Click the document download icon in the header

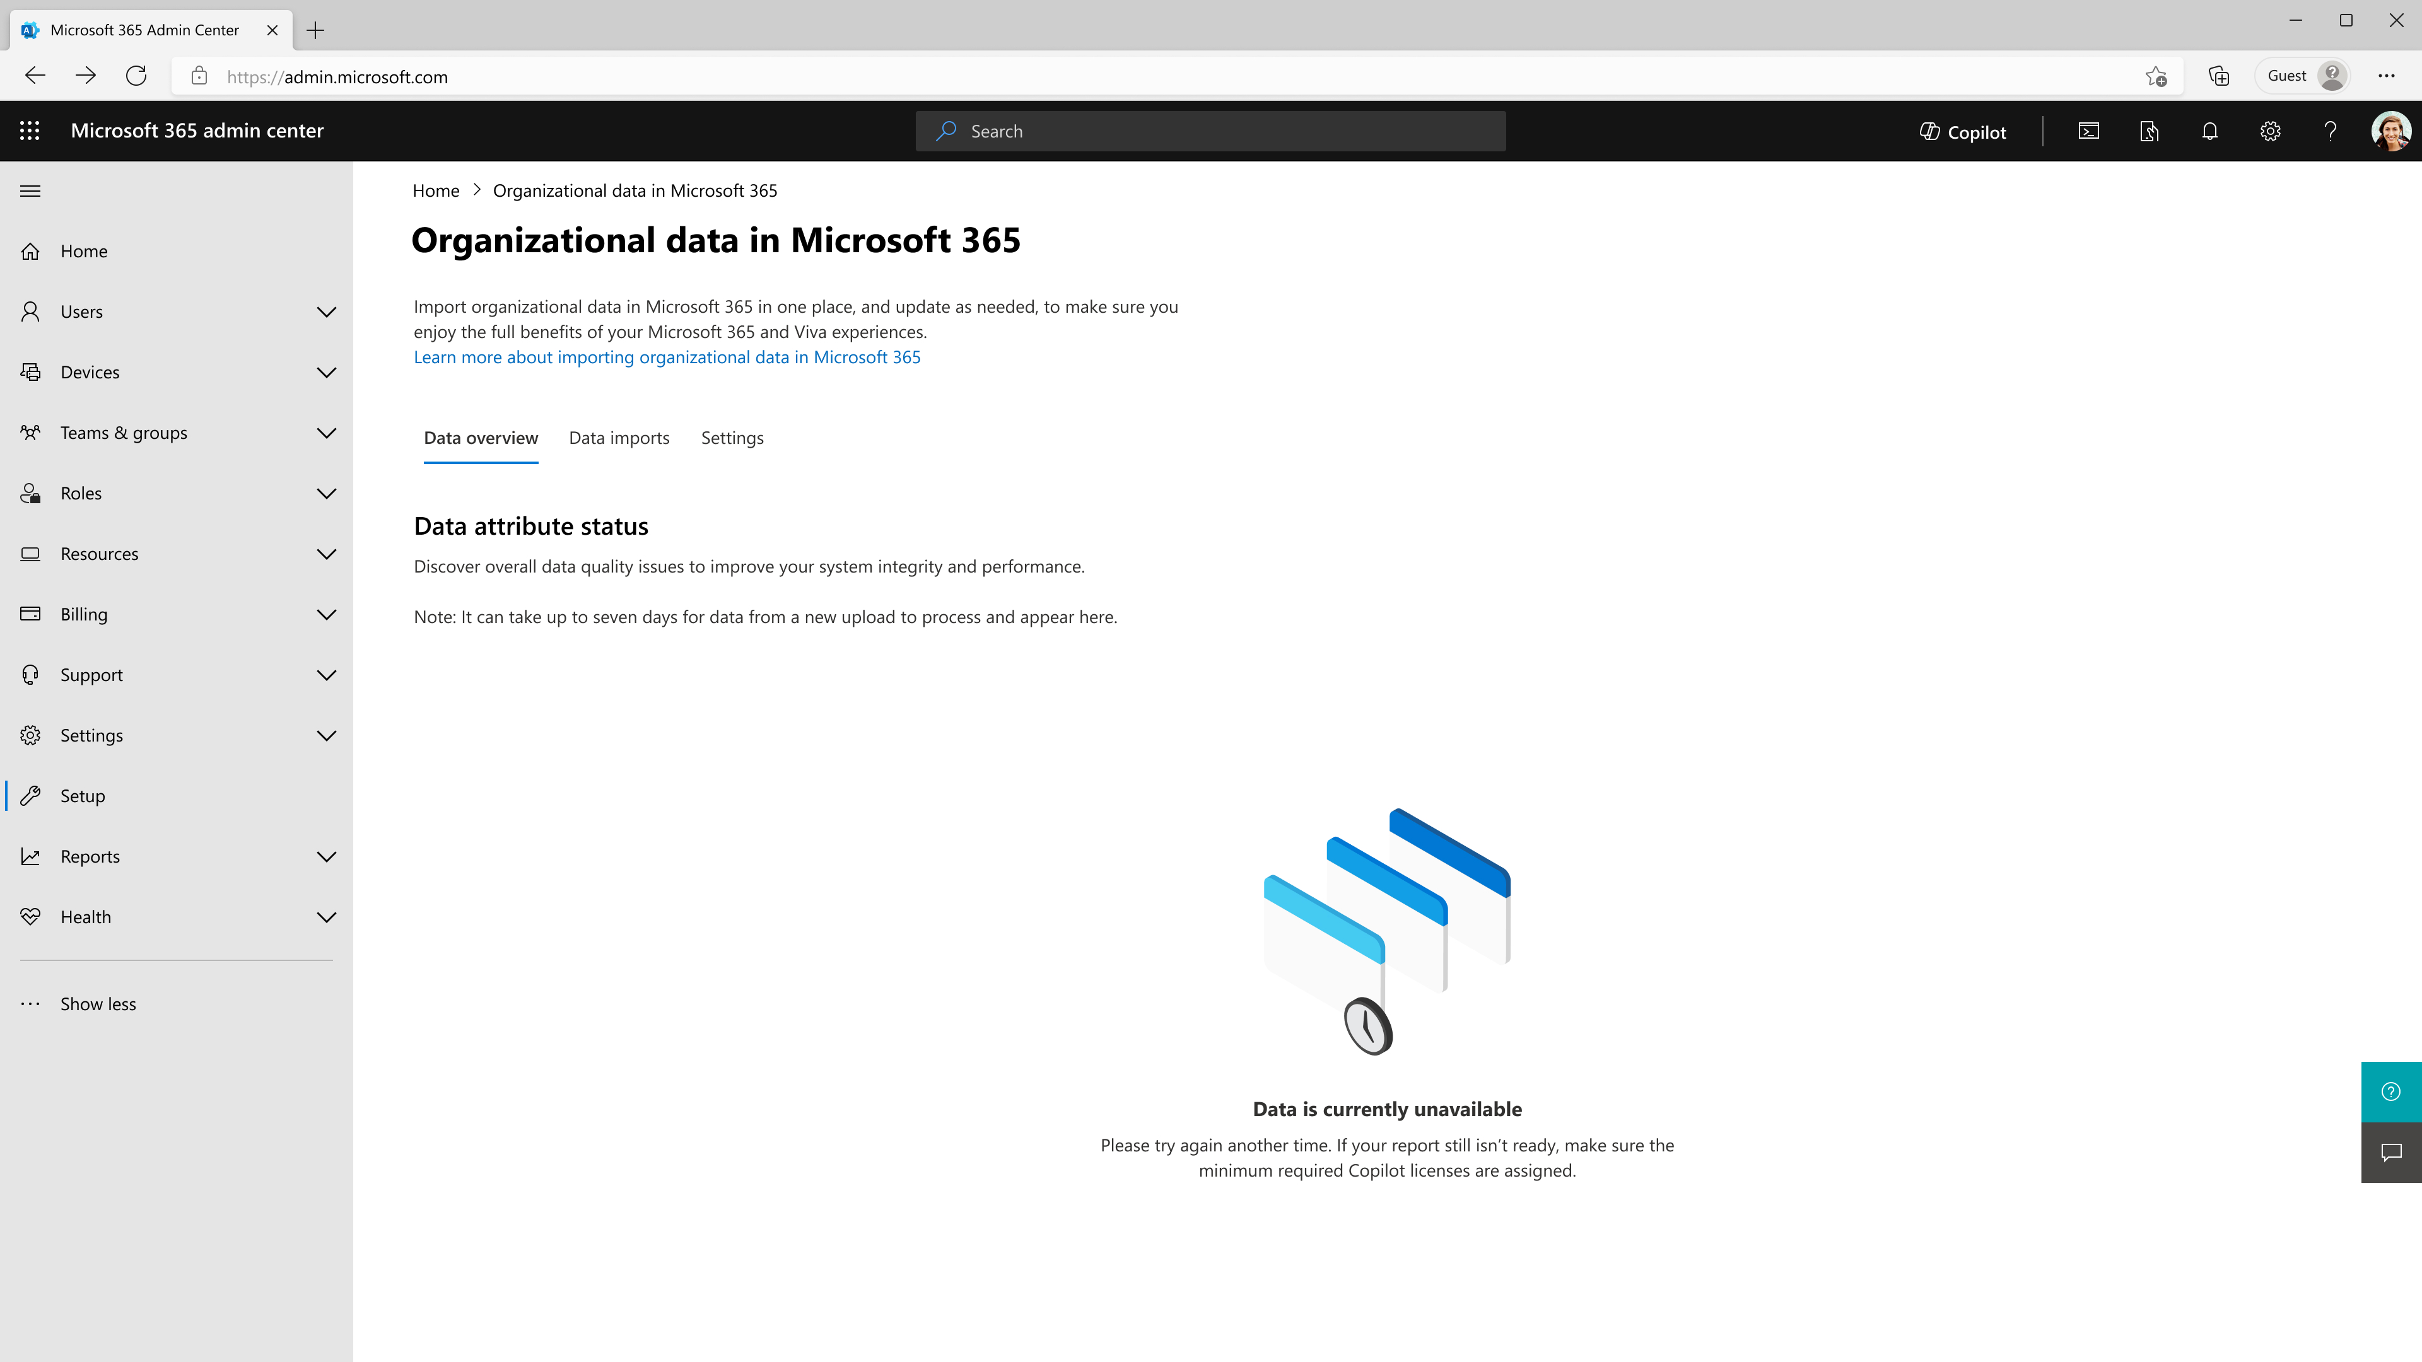point(2150,132)
